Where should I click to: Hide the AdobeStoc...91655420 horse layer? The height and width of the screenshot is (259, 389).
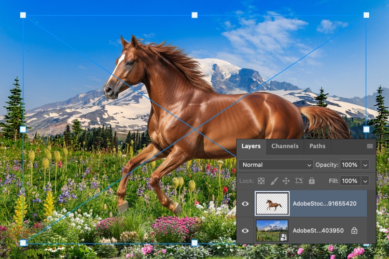245,204
